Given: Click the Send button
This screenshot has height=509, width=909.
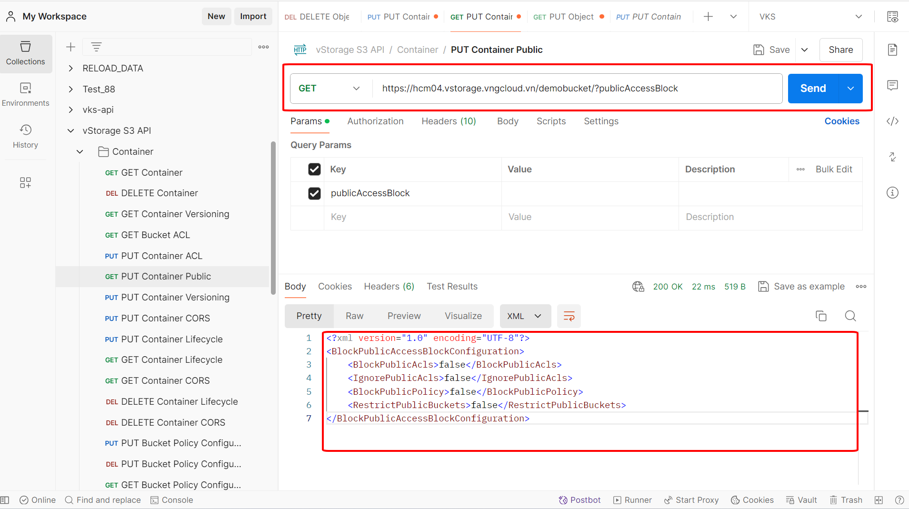Looking at the screenshot, I should 813,89.
